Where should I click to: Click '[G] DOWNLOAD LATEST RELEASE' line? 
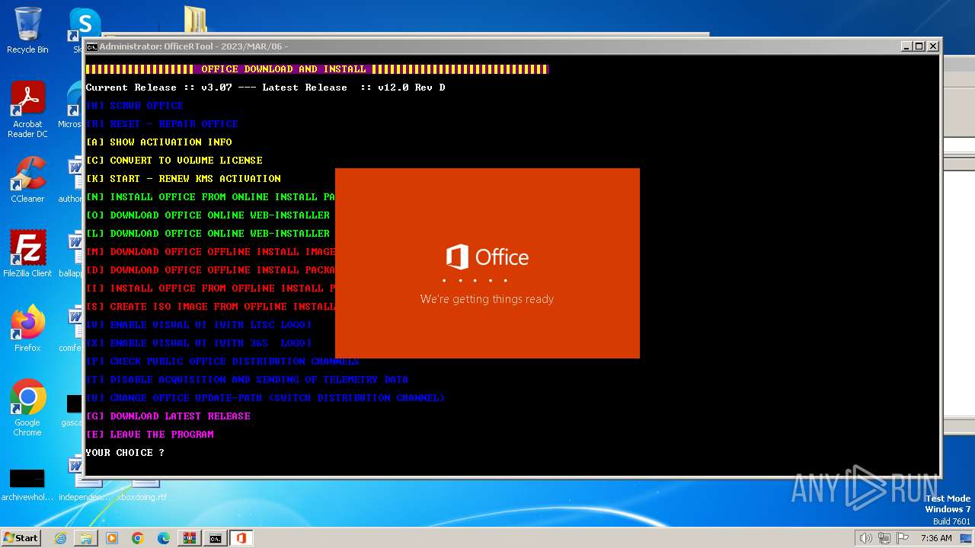(x=168, y=416)
